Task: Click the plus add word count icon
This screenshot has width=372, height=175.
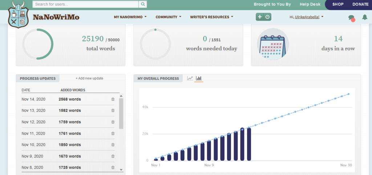Action: [x=260, y=17]
